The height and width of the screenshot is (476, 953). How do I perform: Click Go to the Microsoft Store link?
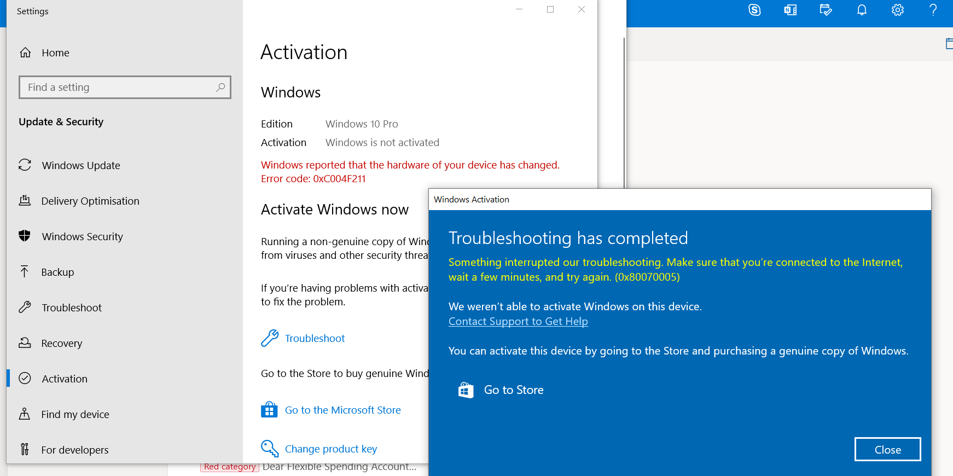coord(342,410)
